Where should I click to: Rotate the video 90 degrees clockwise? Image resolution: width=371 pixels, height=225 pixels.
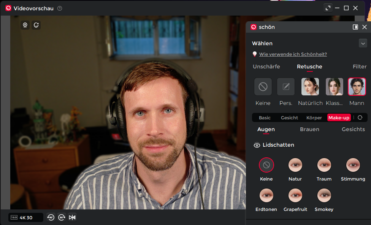pyautogui.click(x=62, y=217)
